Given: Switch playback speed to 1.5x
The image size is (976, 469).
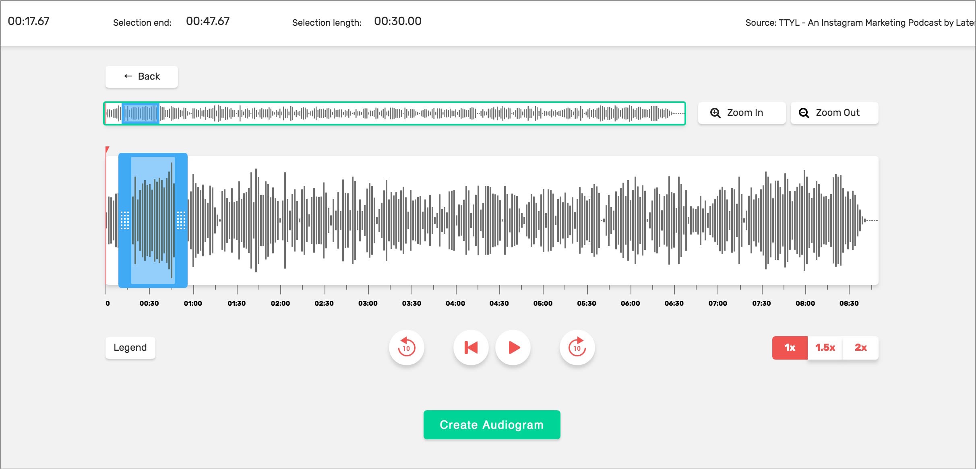Looking at the screenshot, I should [x=825, y=348].
